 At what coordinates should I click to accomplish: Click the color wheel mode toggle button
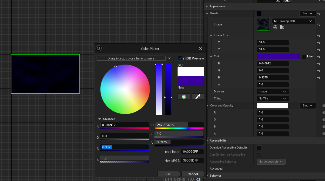click(x=184, y=97)
